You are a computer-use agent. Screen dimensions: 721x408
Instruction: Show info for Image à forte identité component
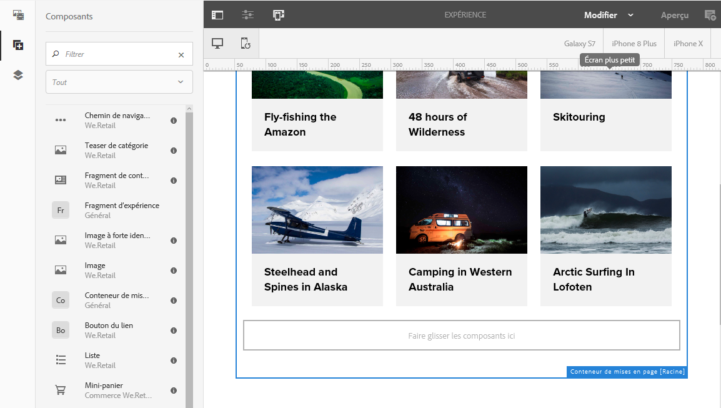(x=174, y=241)
